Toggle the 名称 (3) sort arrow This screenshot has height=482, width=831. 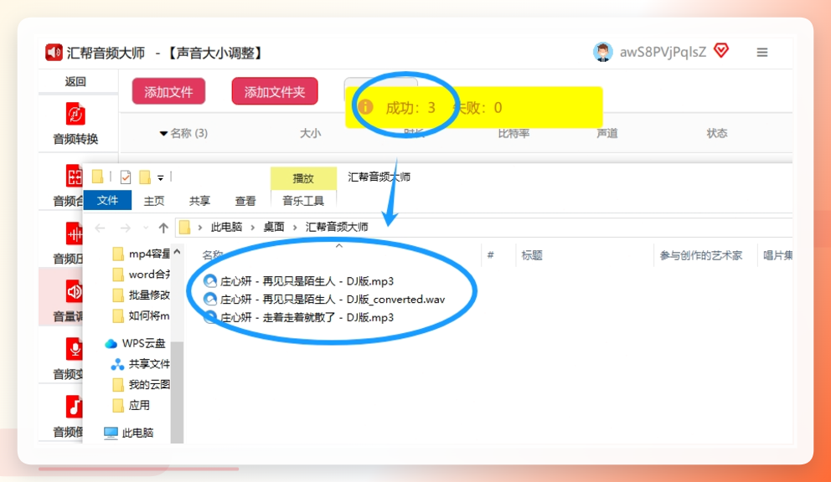pos(163,134)
